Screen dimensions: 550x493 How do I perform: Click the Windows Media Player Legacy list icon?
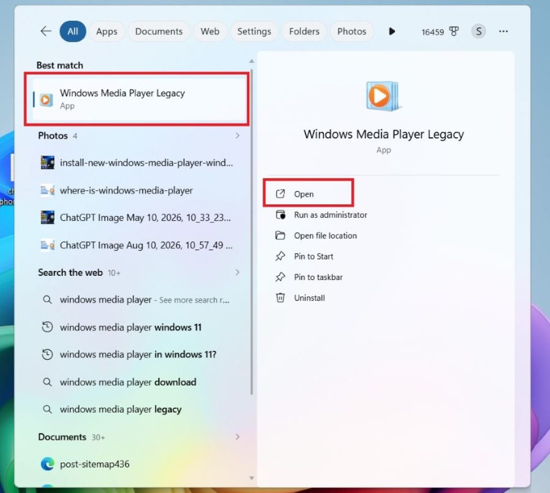coord(46,100)
